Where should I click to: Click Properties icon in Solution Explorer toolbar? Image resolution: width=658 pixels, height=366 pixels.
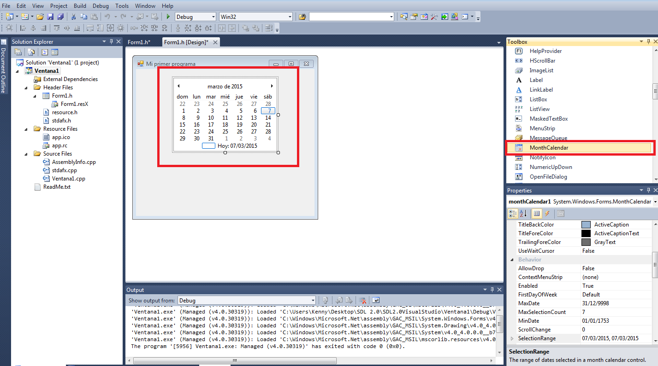pos(18,52)
